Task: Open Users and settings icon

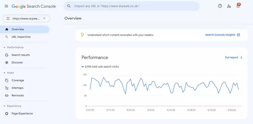Action: (x=229, y=6)
